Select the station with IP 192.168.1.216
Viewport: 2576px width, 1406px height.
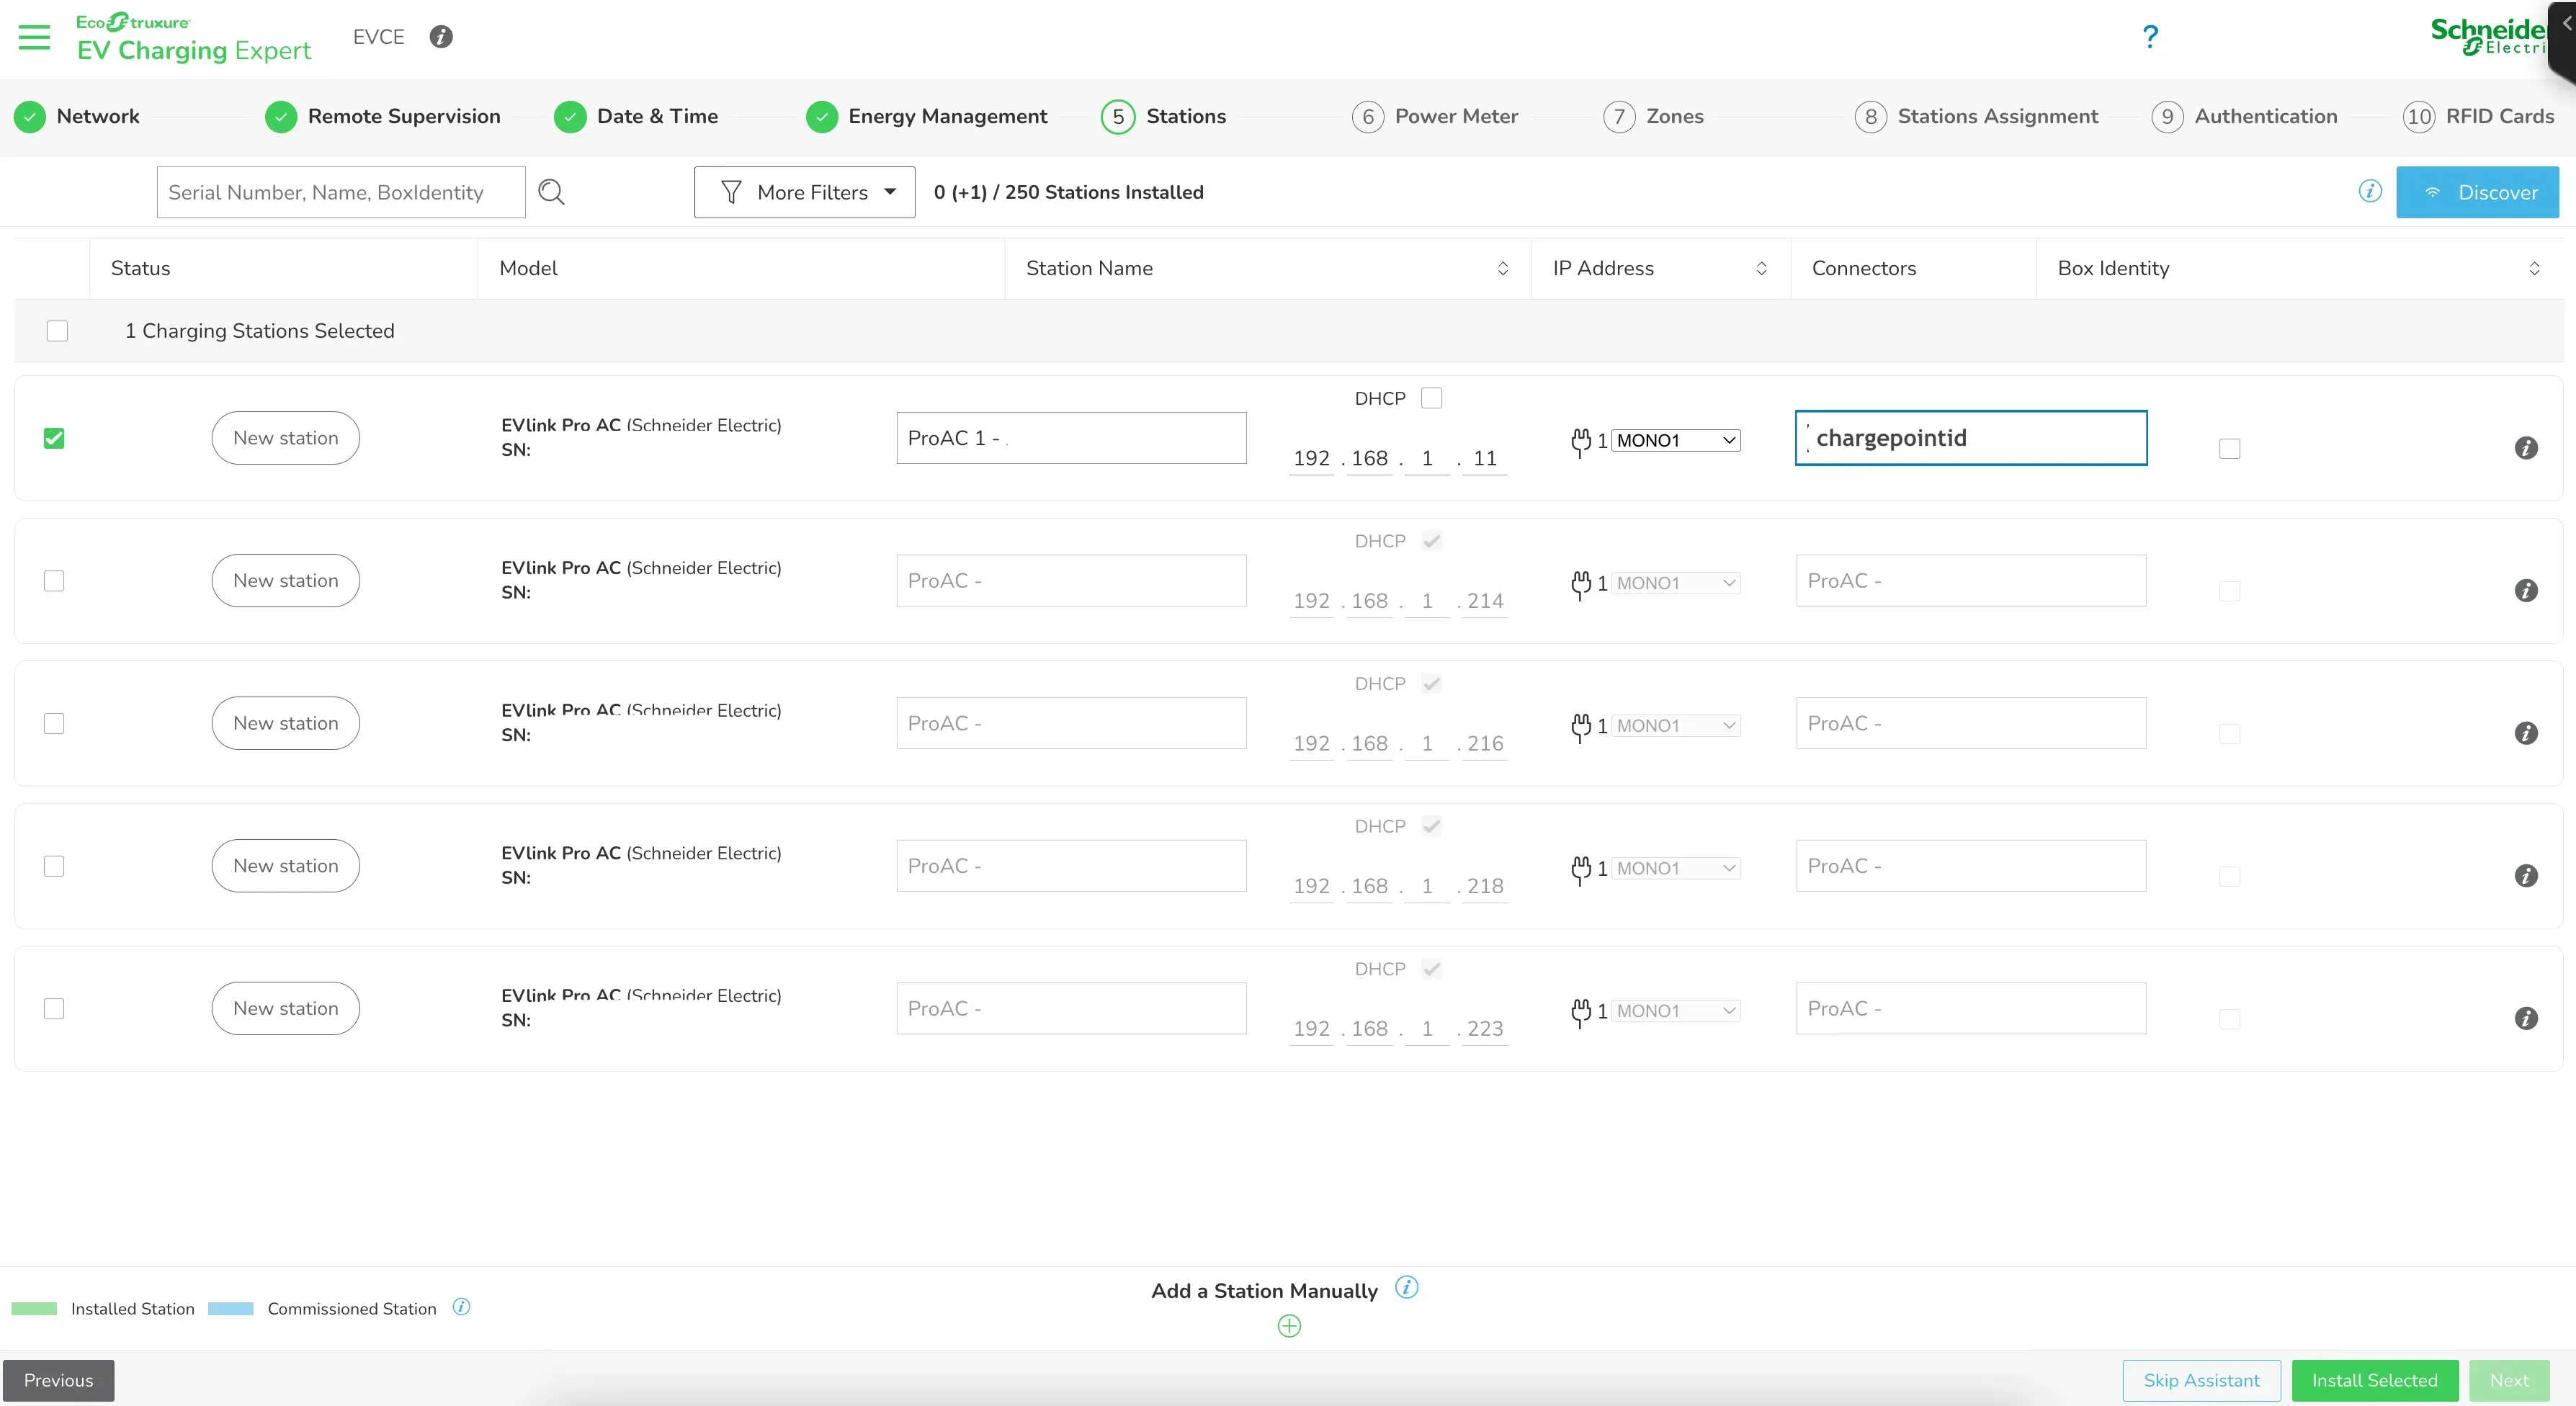[54, 723]
